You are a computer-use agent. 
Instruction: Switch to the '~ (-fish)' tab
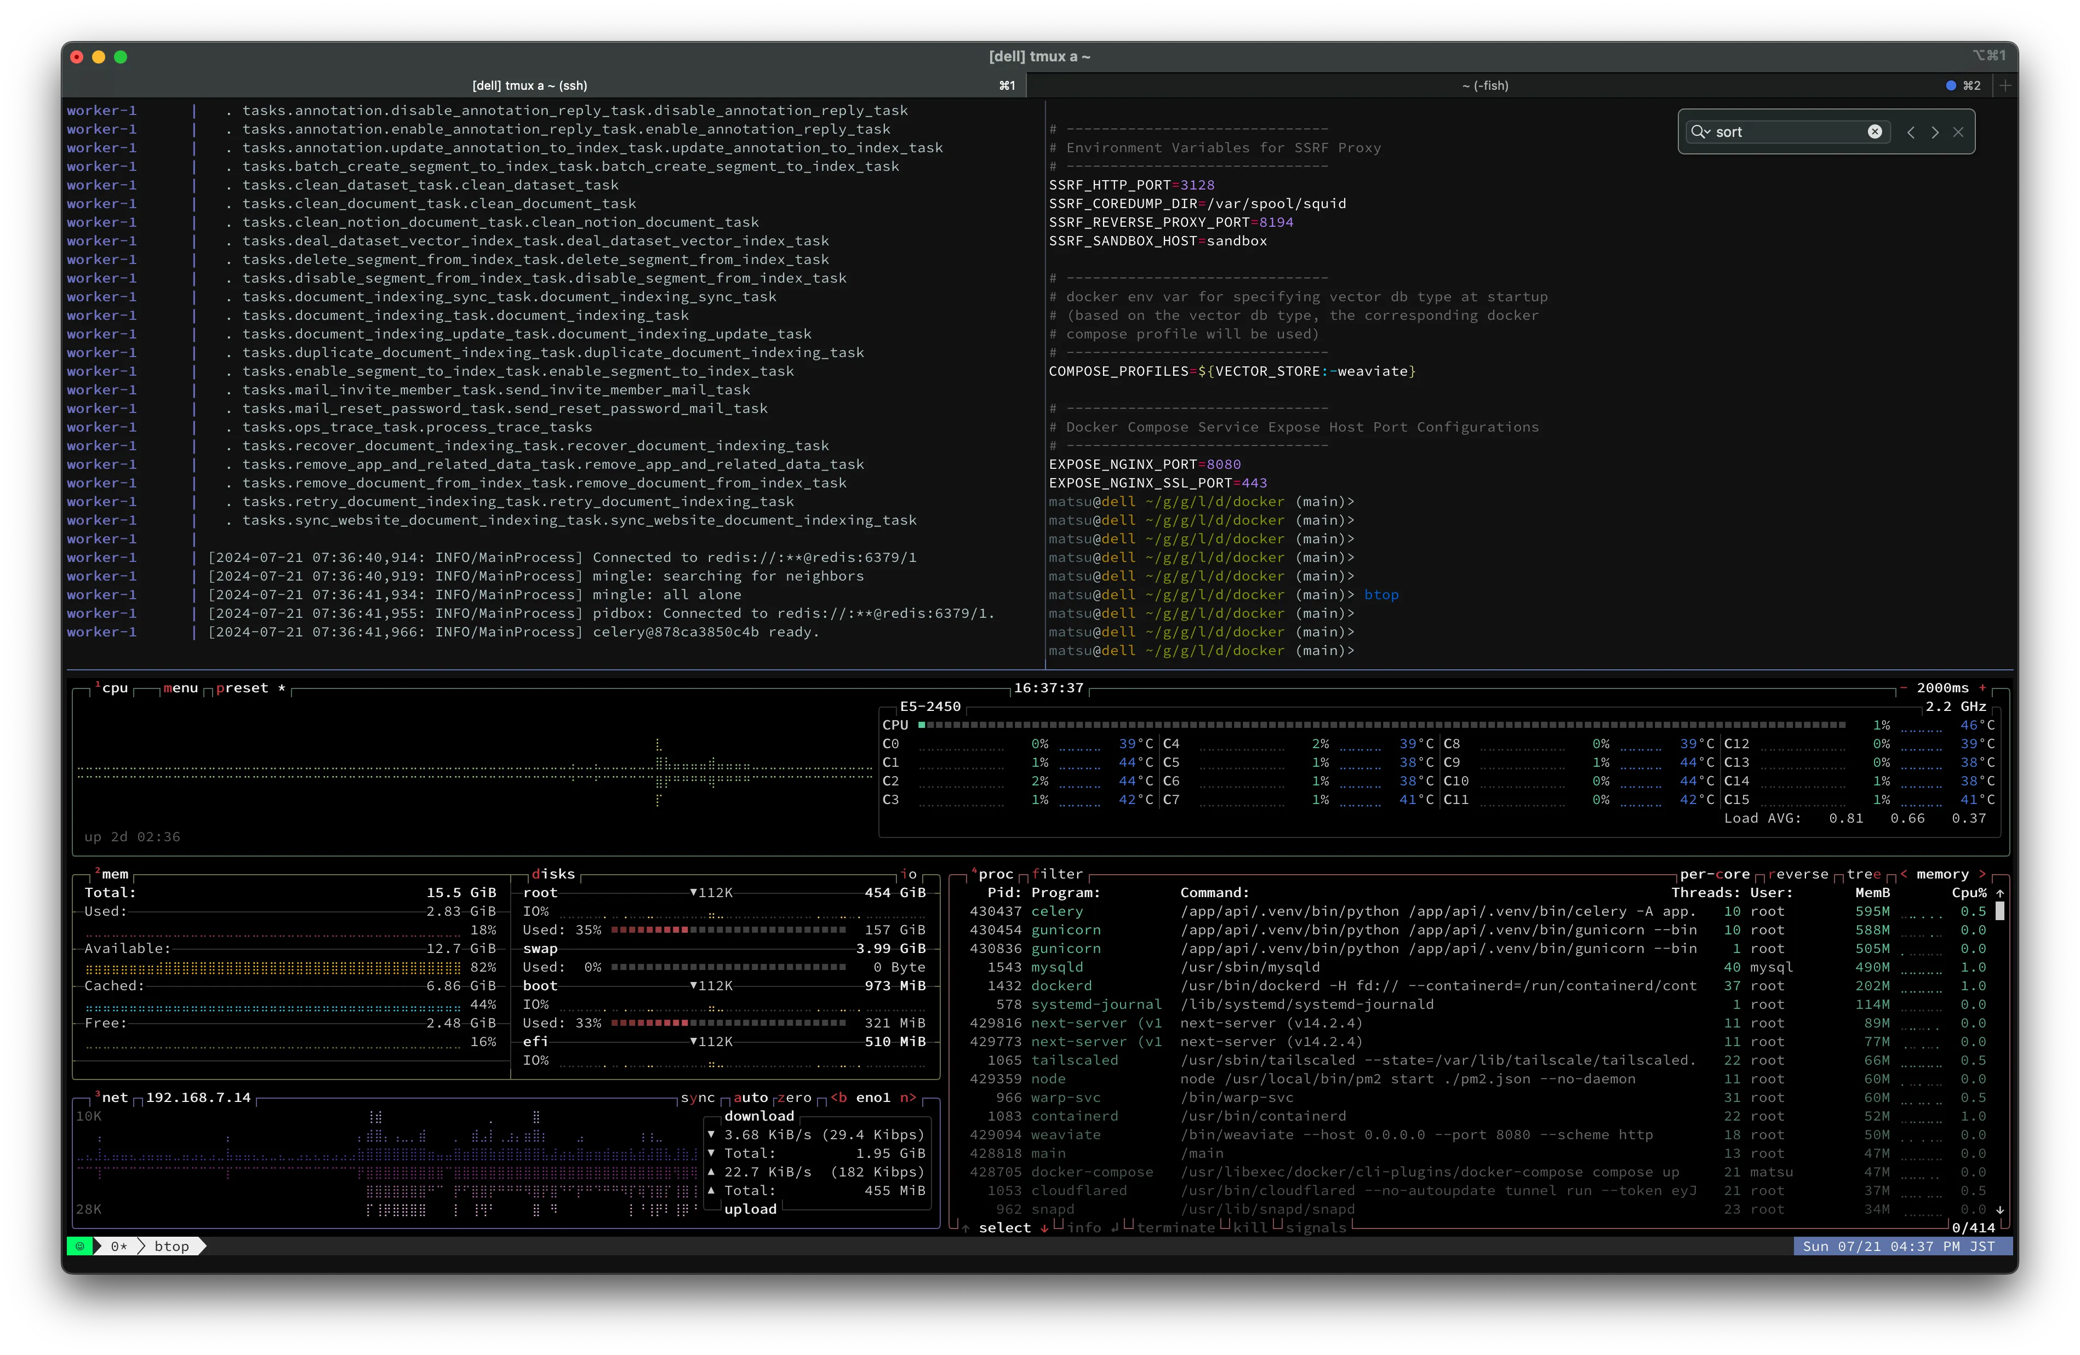(x=1485, y=85)
